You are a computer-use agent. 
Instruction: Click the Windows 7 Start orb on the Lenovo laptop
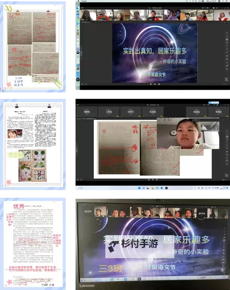point(83,280)
